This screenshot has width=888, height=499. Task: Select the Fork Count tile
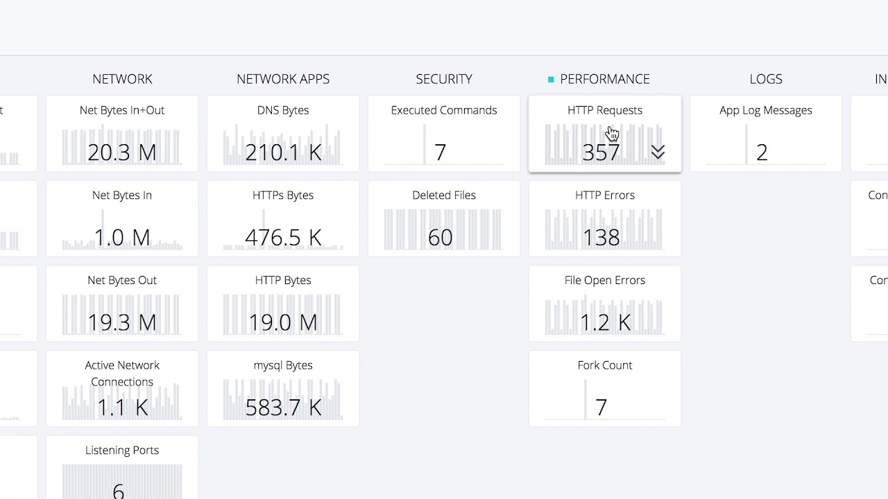coord(605,388)
